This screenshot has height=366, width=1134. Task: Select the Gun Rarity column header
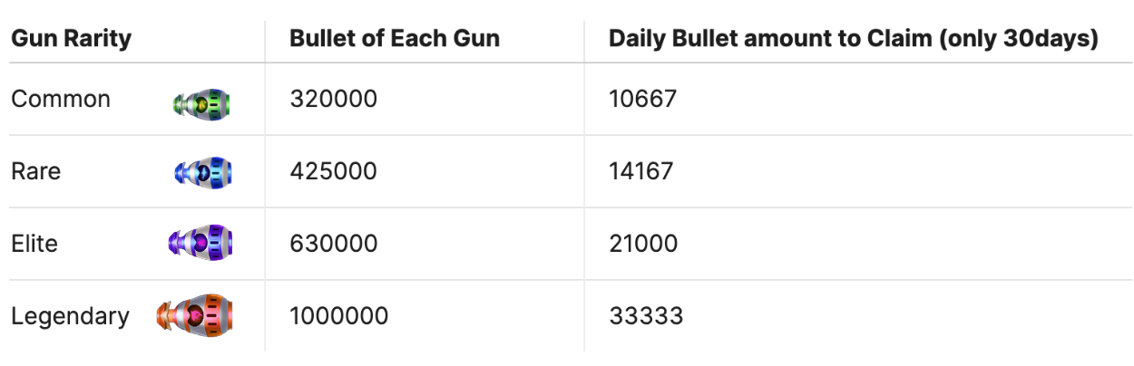[71, 39]
